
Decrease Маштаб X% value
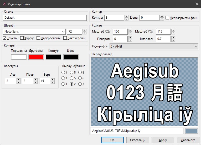pos(130,33)
